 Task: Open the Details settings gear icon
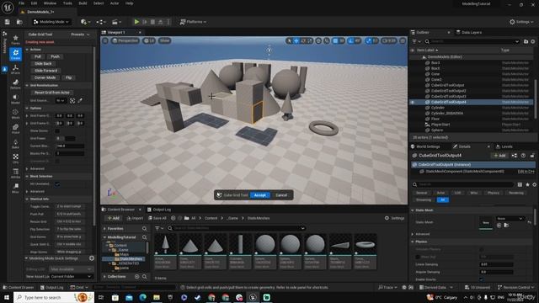534,184
